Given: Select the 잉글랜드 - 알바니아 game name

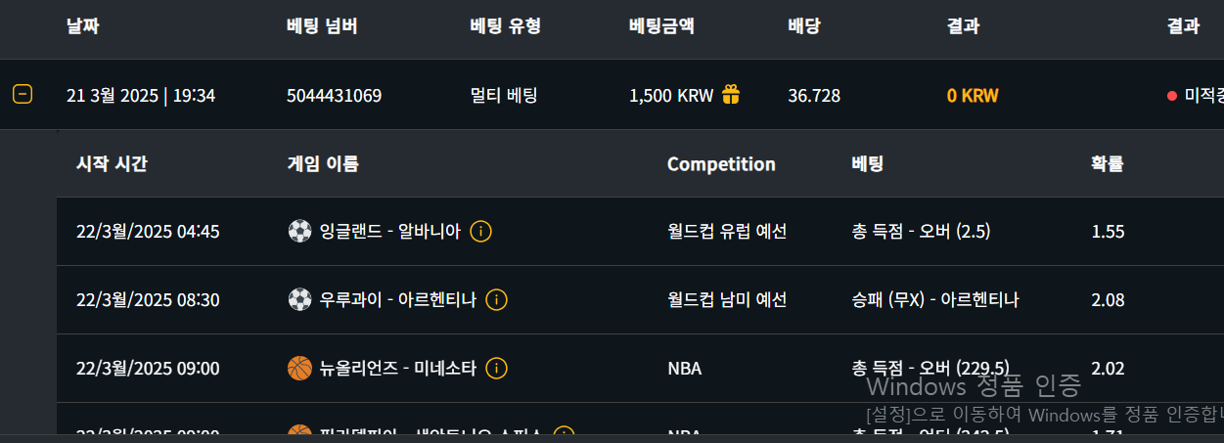Looking at the screenshot, I should [x=389, y=232].
